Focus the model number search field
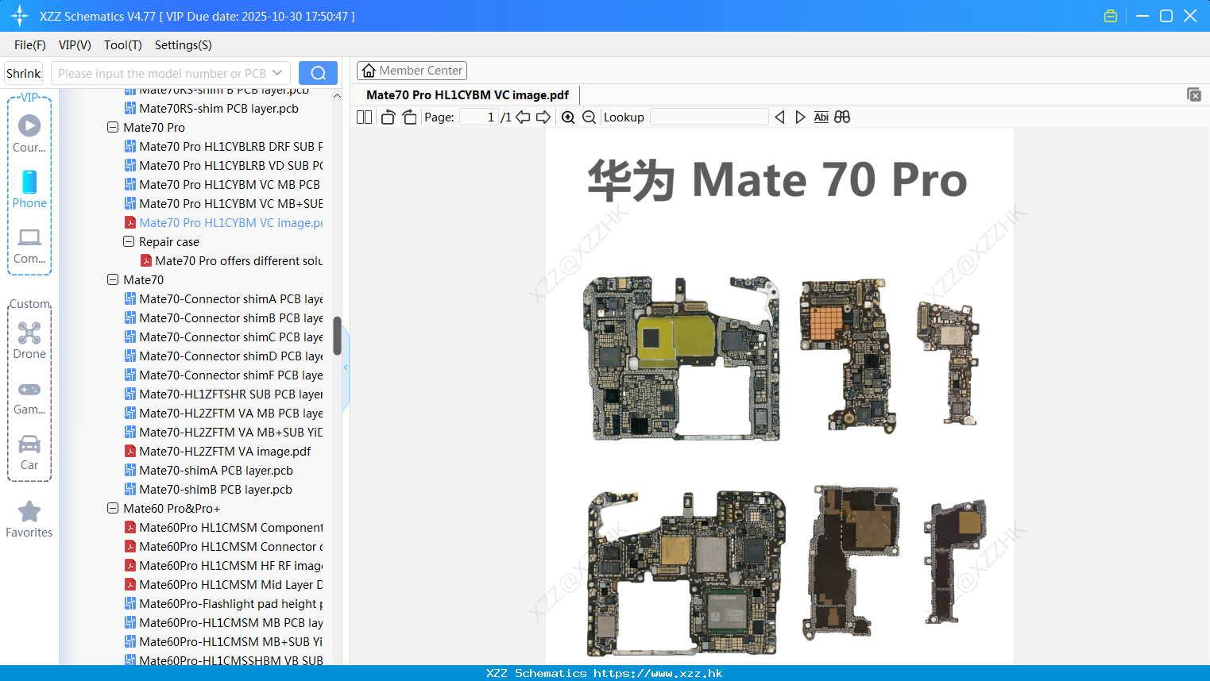The image size is (1210, 681). click(x=161, y=73)
